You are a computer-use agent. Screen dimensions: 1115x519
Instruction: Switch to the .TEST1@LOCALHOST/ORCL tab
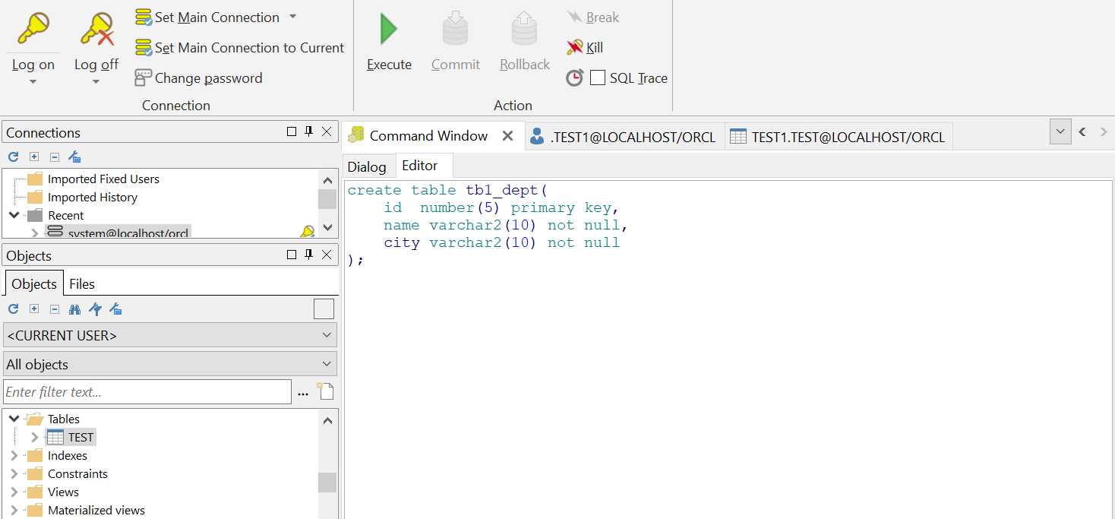click(624, 137)
